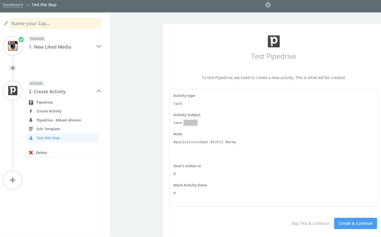Click the 1. New Liked Media title

click(x=50, y=47)
